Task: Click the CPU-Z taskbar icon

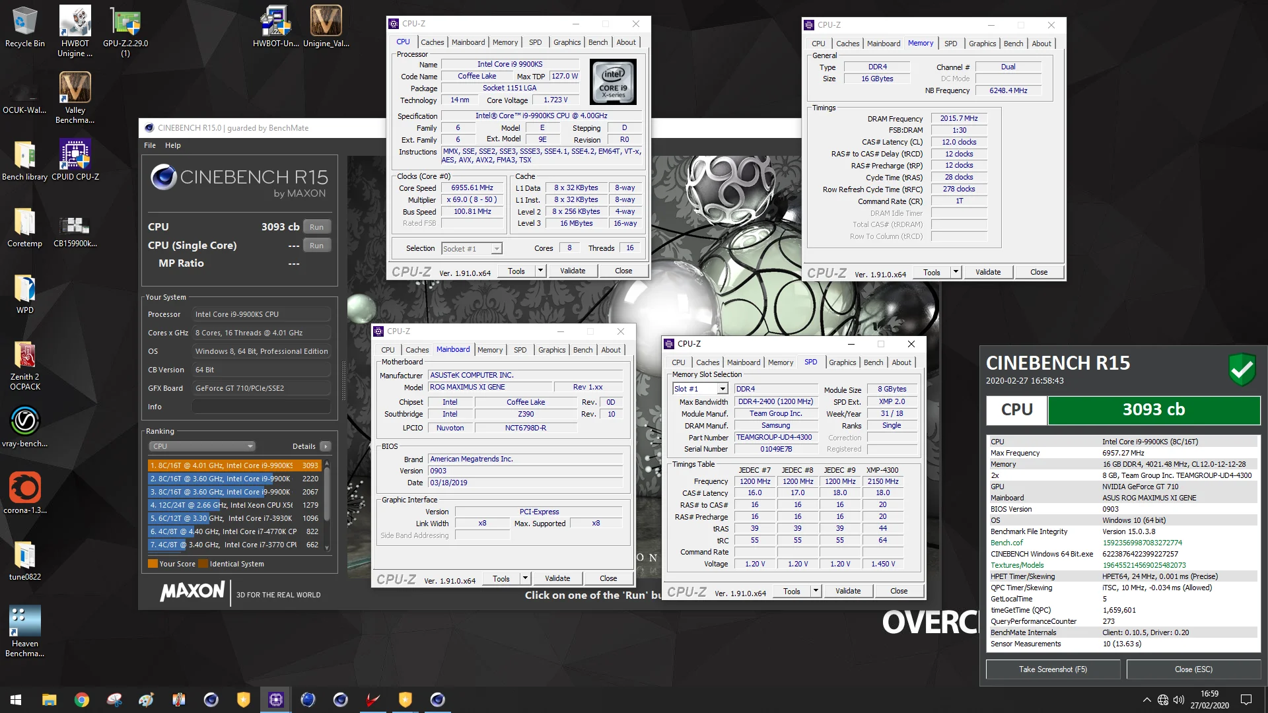Action: [x=276, y=700]
